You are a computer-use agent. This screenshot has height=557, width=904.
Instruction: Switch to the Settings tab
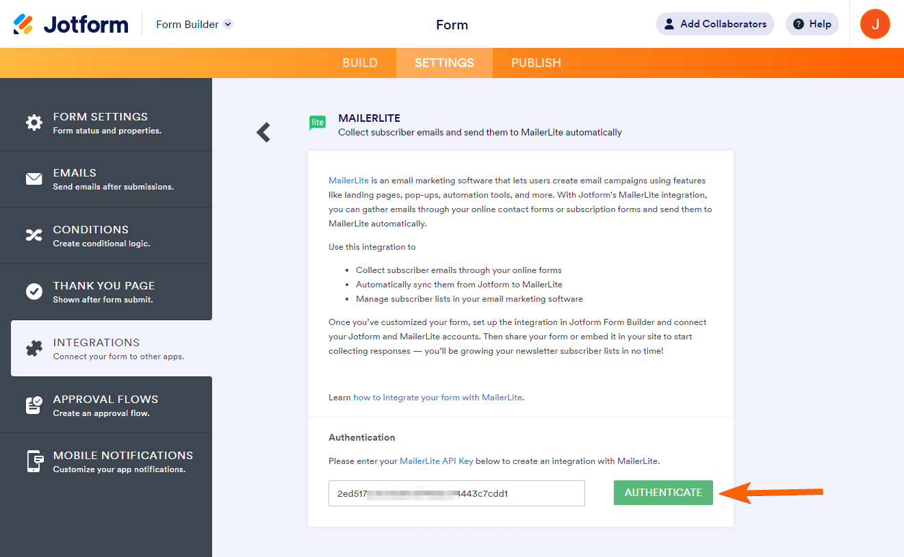pos(444,63)
